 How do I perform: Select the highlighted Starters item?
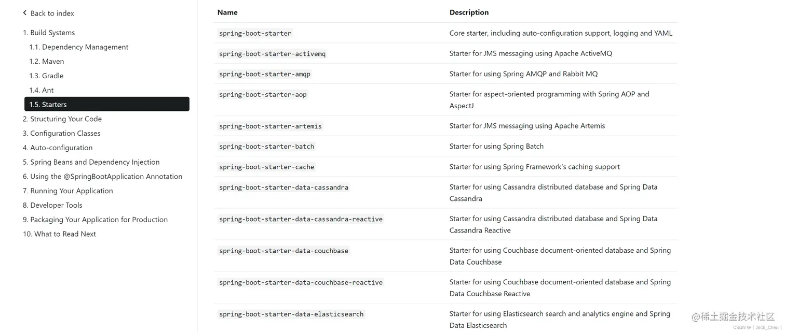106,104
